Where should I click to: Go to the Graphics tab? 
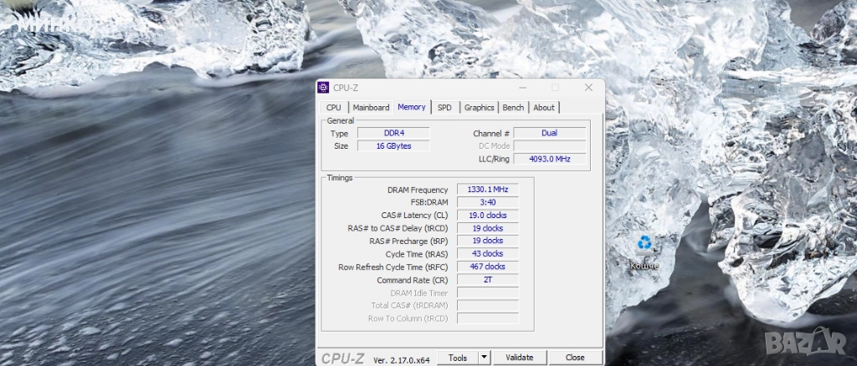(479, 108)
